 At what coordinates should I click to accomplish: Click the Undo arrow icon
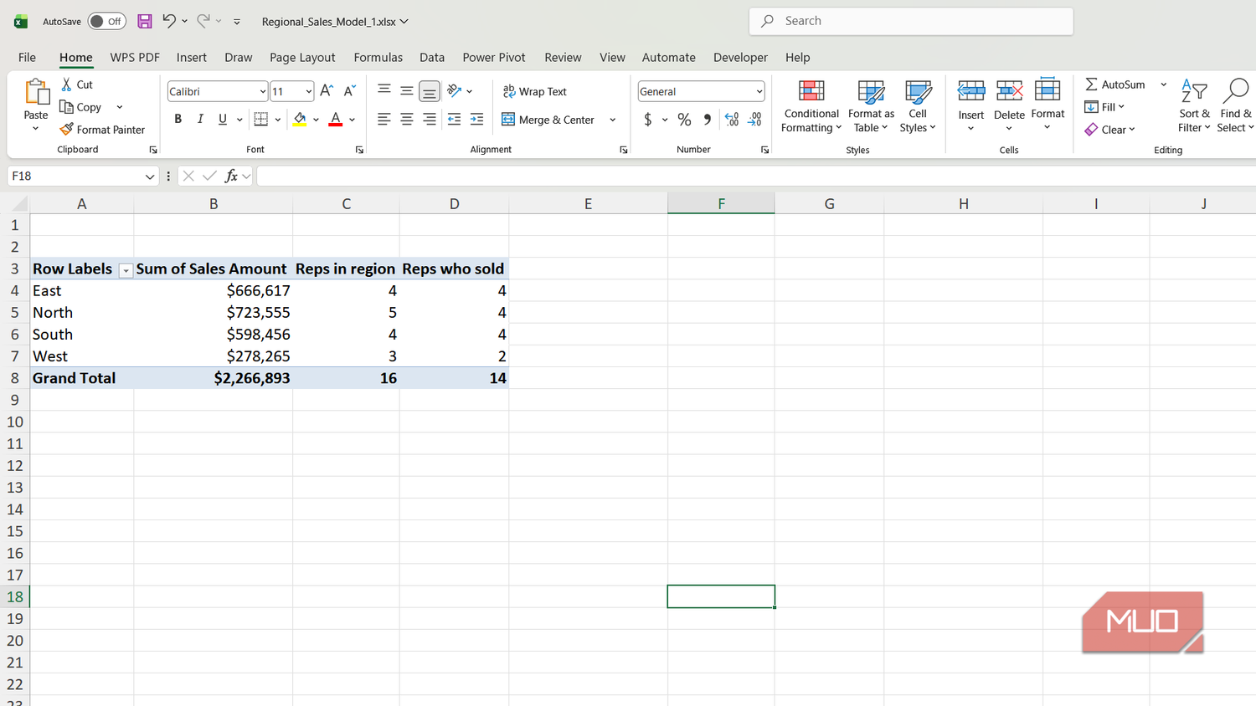[x=169, y=21]
